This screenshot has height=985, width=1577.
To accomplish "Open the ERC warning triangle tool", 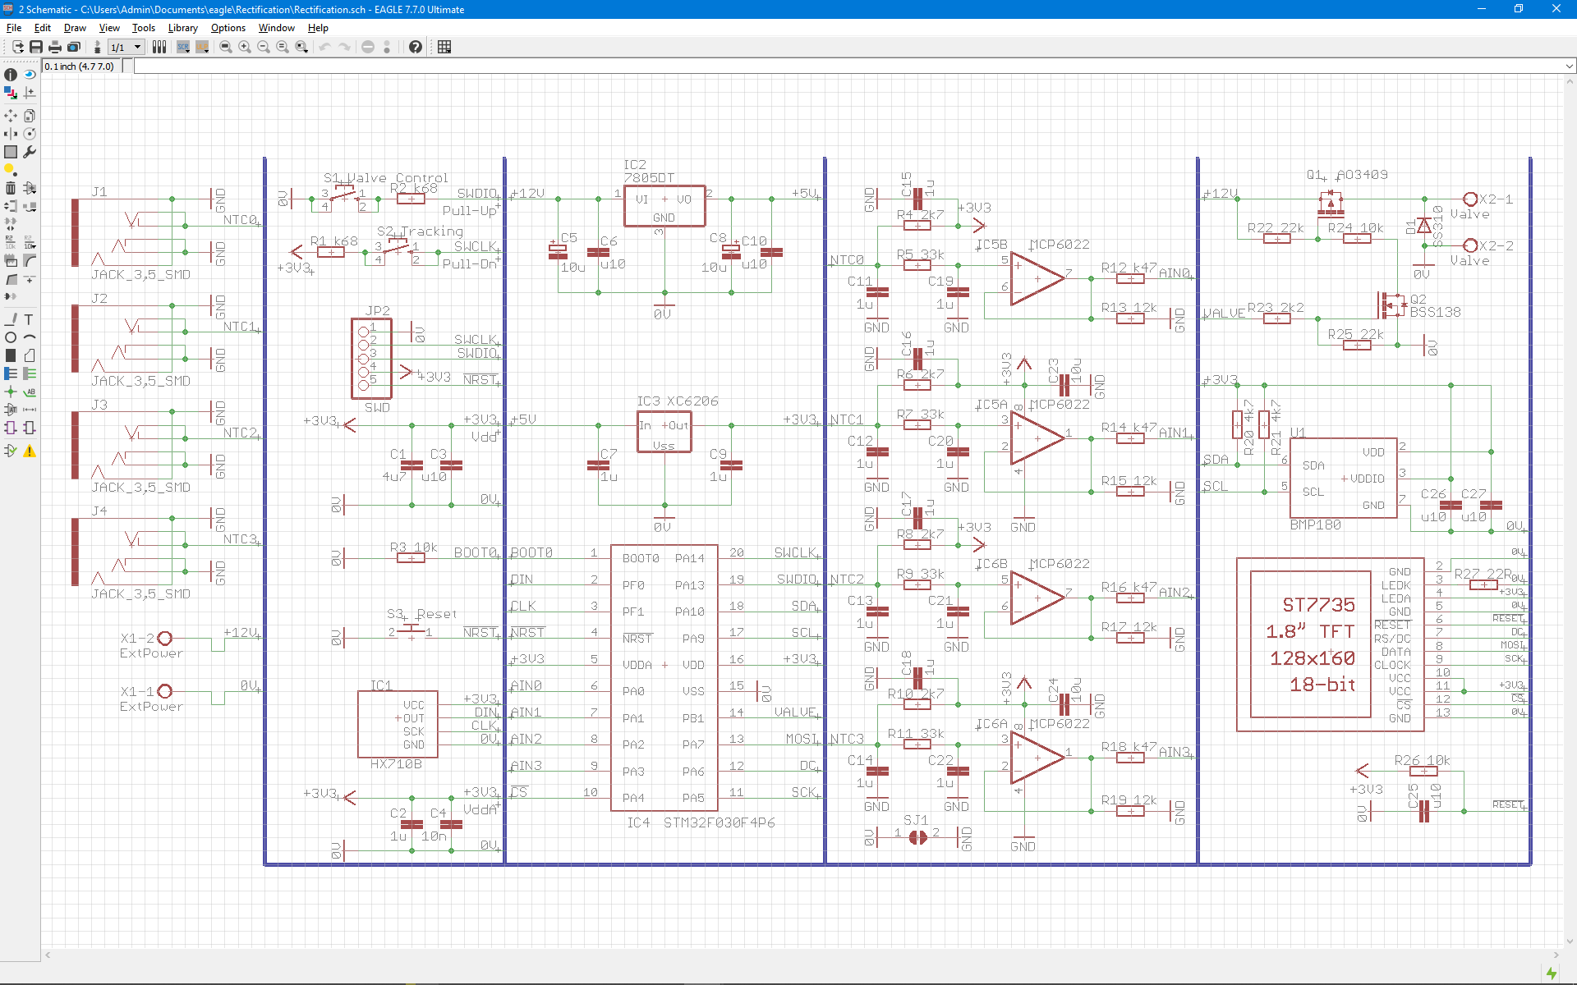I will 30,451.
